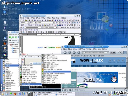Collapse the Home directory tree node in Konqueror
This screenshot has height=96, width=128.
point(9,45)
